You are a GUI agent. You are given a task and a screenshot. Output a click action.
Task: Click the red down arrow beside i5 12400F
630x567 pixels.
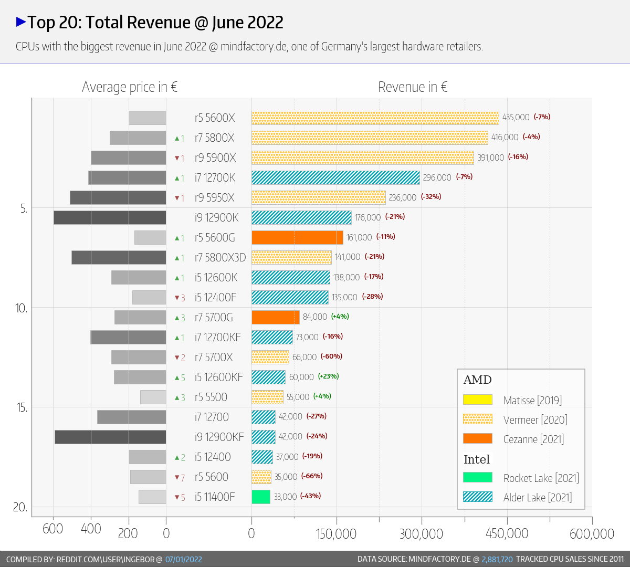[177, 298]
